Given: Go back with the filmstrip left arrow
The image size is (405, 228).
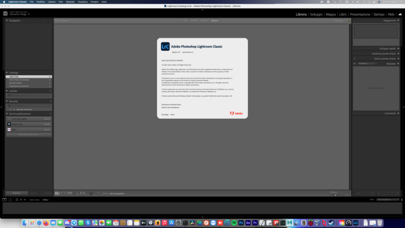Looking at the screenshot, I should pyautogui.click(x=21, y=200).
